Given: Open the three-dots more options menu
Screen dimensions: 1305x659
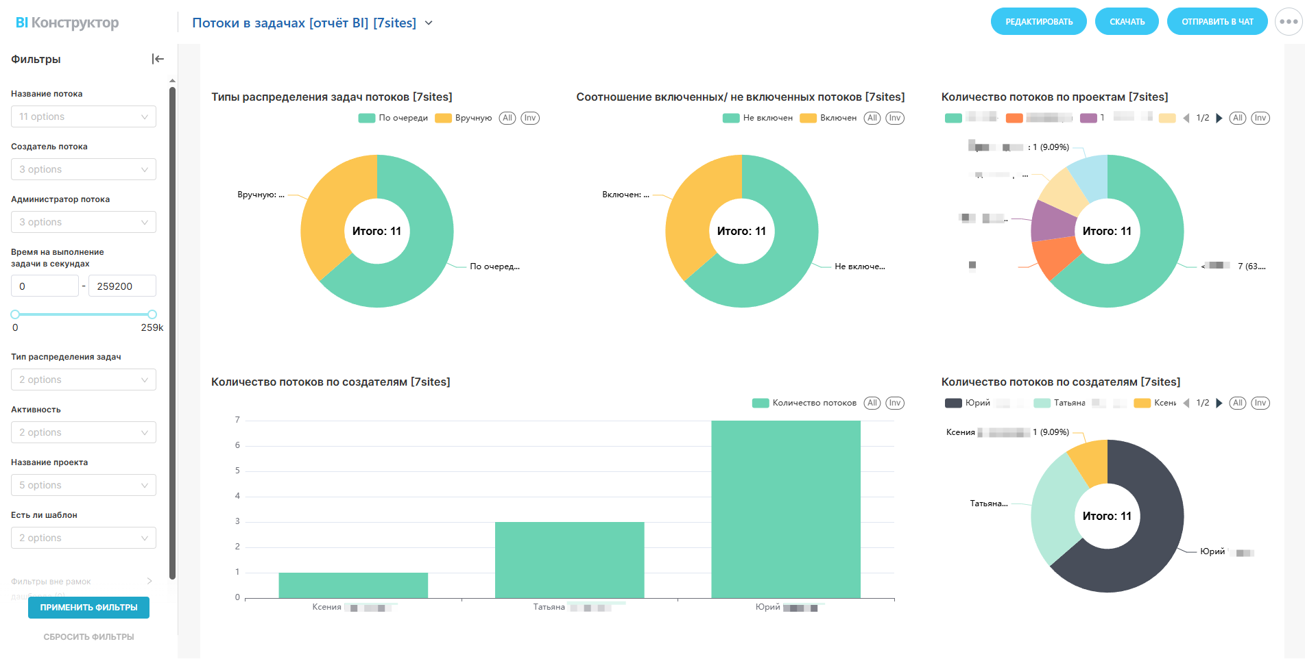Looking at the screenshot, I should pyautogui.click(x=1288, y=22).
